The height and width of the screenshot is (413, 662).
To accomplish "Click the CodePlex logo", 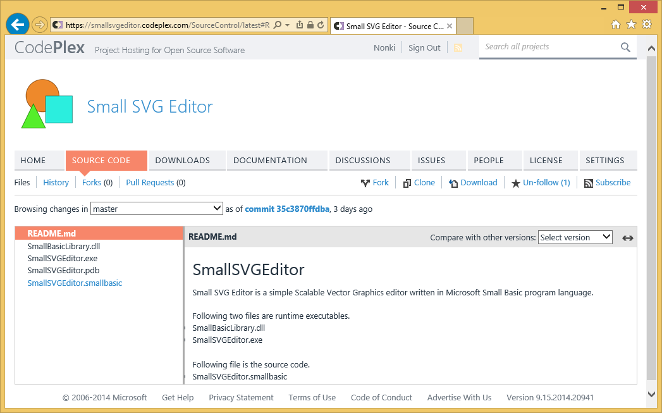I will 49,47.
